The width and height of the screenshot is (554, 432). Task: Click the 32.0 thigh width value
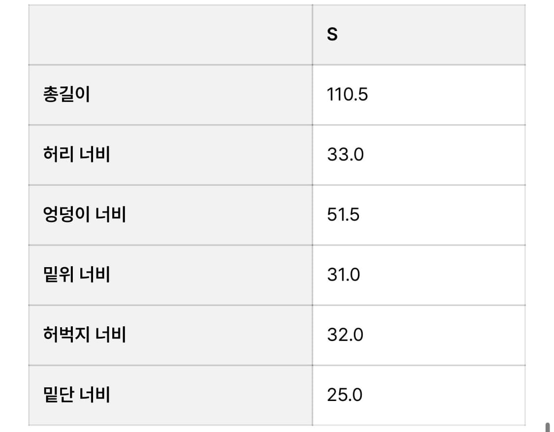click(345, 335)
